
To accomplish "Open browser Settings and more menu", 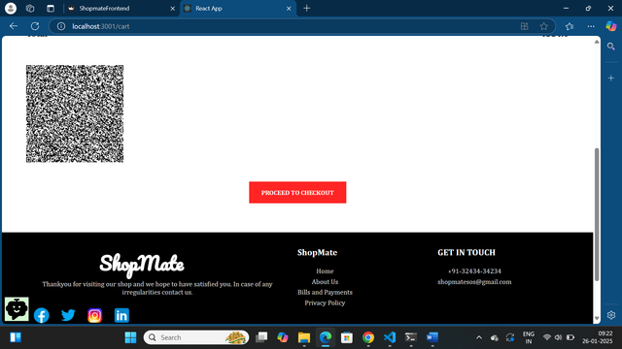I will click(591, 26).
